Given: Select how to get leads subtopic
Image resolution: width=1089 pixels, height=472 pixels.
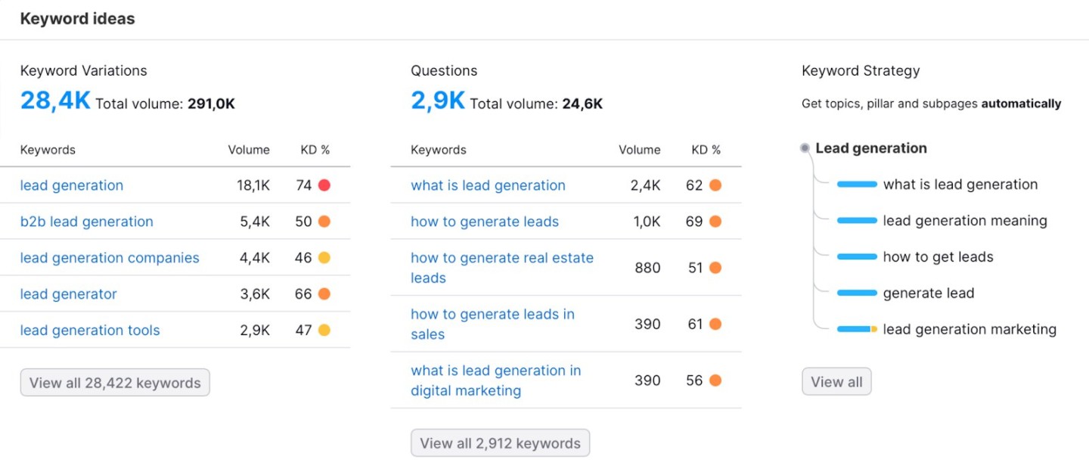Looking at the screenshot, I should (x=938, y=257).
